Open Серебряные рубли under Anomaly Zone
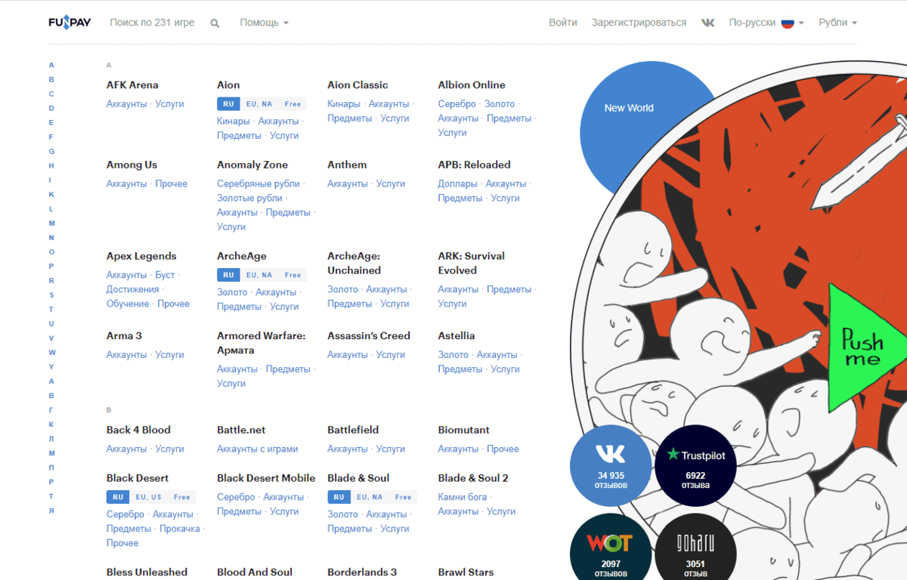Screen dimensions: 907x580 tap(258, 184)
